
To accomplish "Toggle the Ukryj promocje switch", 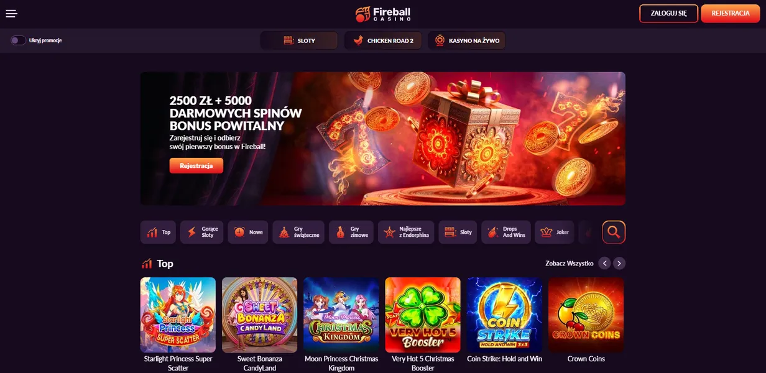I will point(18,40).
